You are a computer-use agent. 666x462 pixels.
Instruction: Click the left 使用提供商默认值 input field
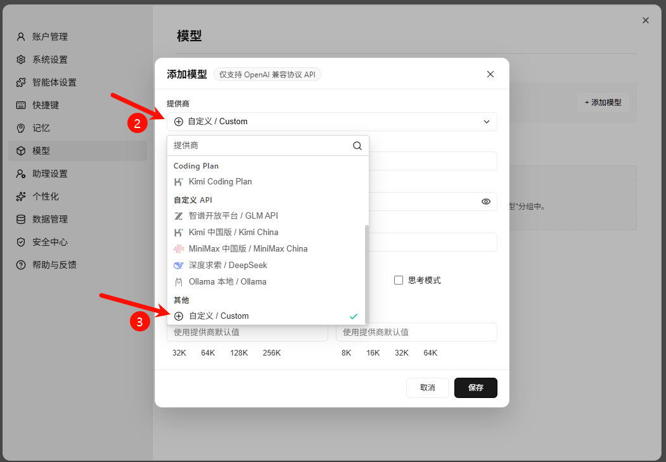(247, 332)
